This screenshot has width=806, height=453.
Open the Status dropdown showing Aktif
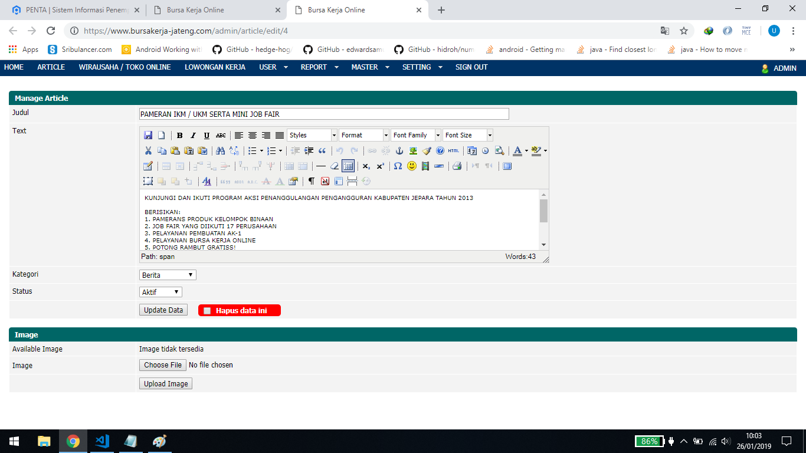coord(160,292)
